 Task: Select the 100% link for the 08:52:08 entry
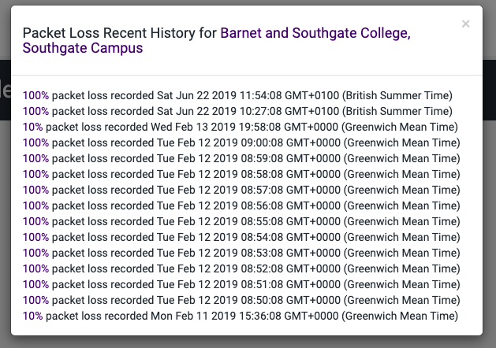click(35, 268)
